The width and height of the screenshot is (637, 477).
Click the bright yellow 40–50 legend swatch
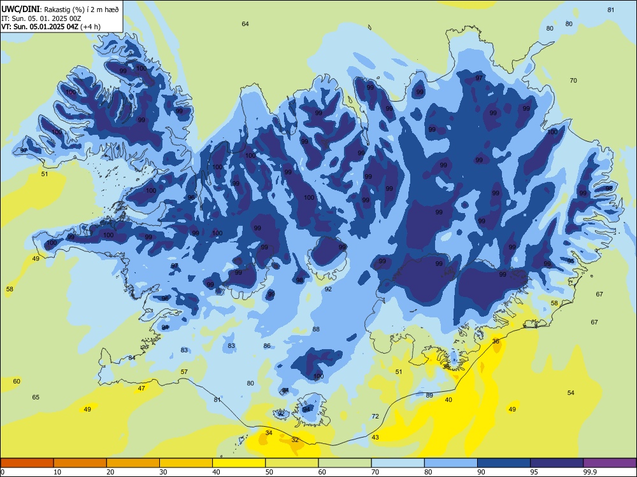click(x=239, y=463)
